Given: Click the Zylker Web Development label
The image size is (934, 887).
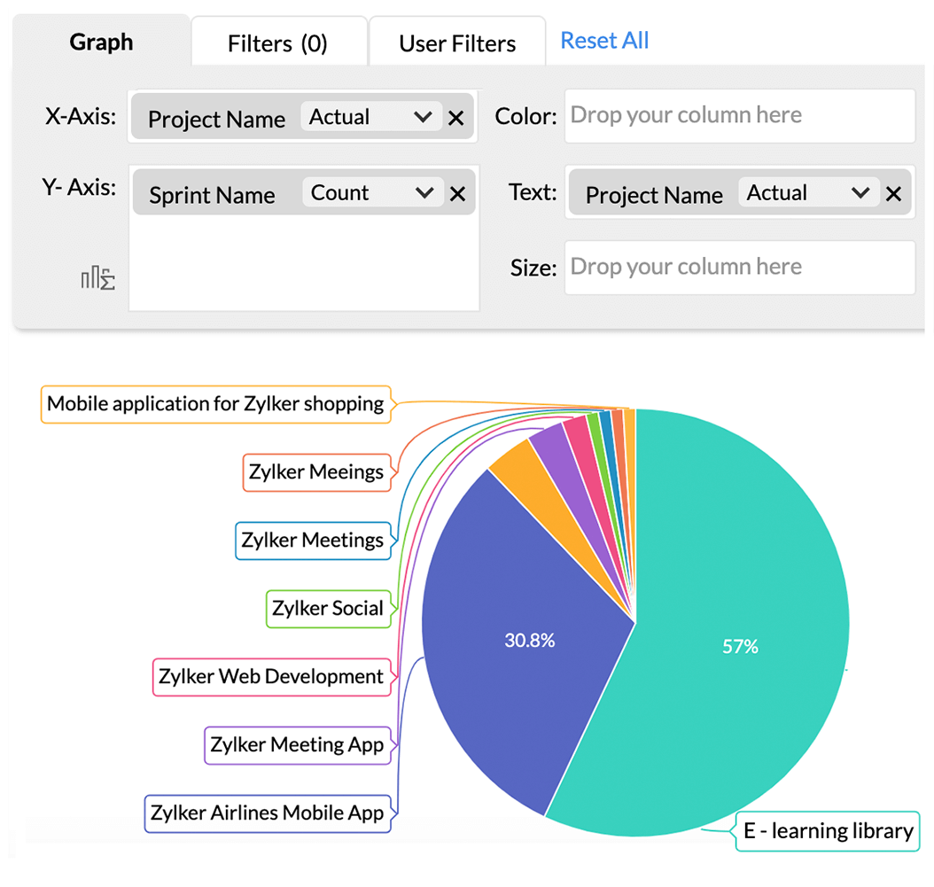Looking at the screenshot, I should click(272, 677).
